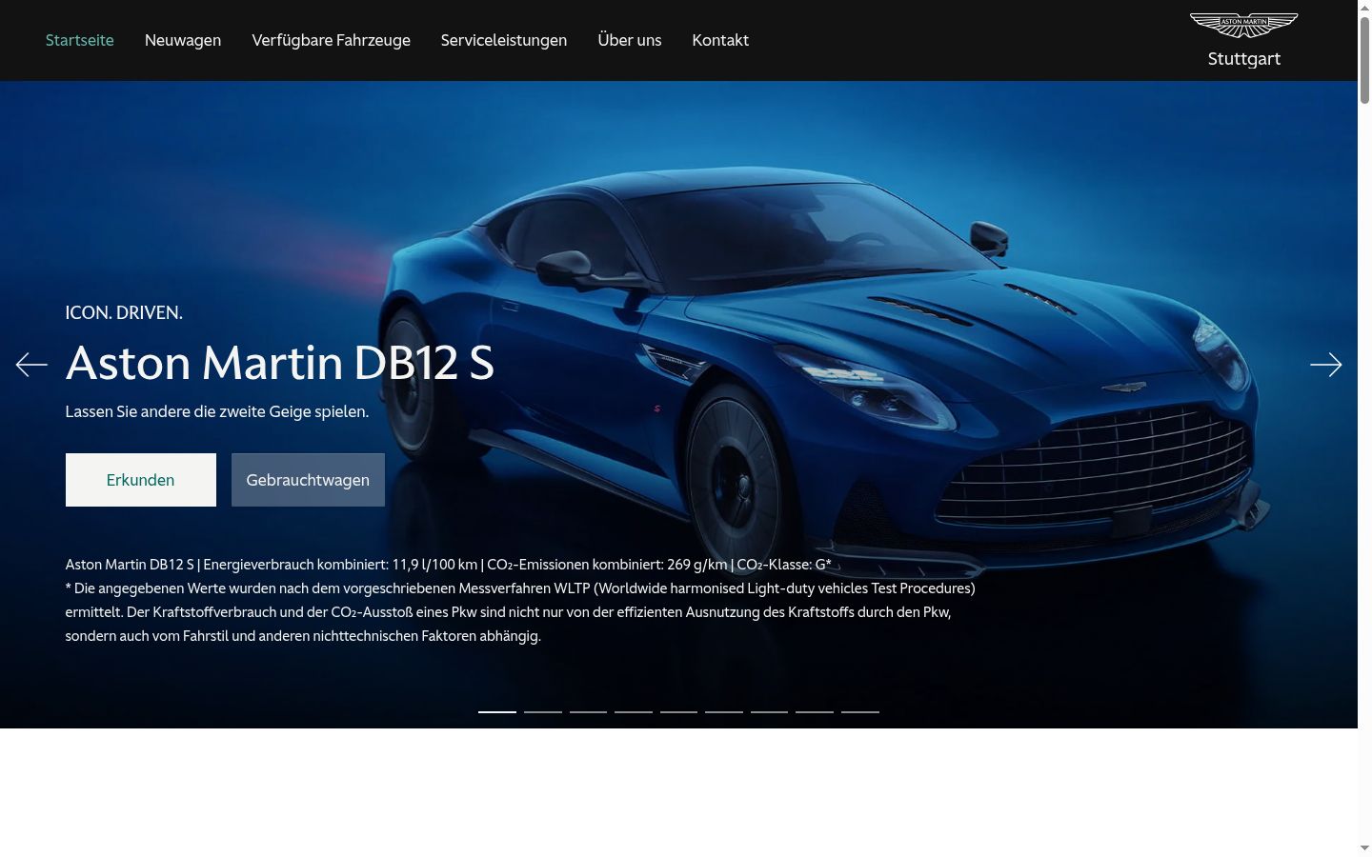Click the Stuttgart dealer name link
The image size is (1372, 857).
1244,59
